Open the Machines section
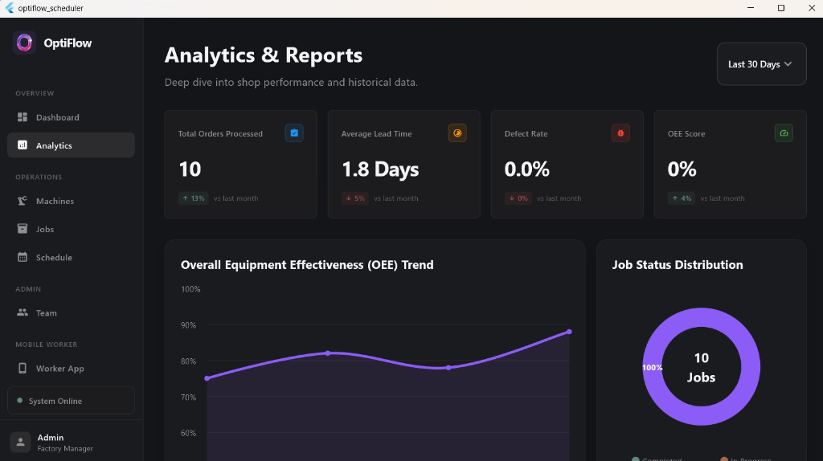The height and width of the screenshot is (461, 823). point(71,201)
